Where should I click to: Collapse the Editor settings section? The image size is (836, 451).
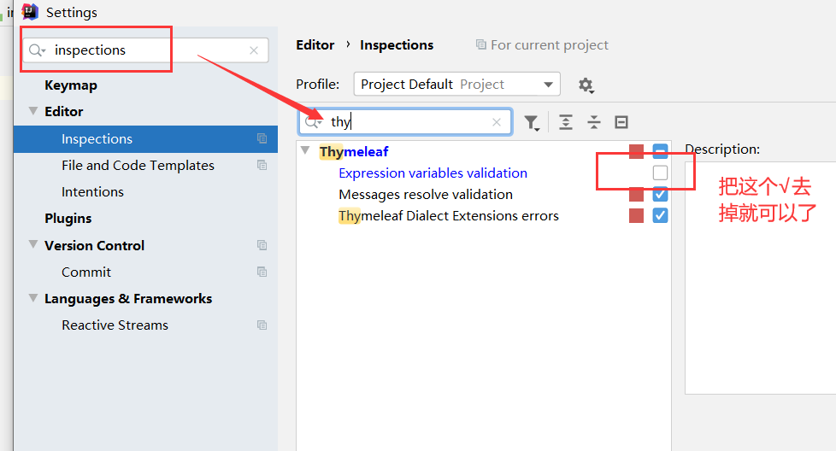click(x=33, y=112)
